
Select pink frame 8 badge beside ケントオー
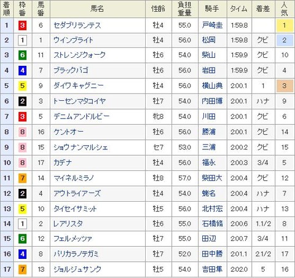22,132
